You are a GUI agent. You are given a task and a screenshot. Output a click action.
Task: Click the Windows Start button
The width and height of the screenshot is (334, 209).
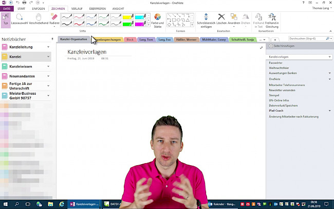5,204
